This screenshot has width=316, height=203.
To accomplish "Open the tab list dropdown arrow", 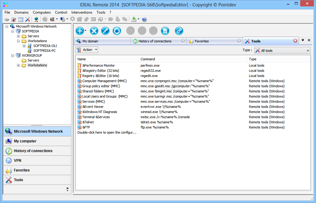I will tap(303, 40).
